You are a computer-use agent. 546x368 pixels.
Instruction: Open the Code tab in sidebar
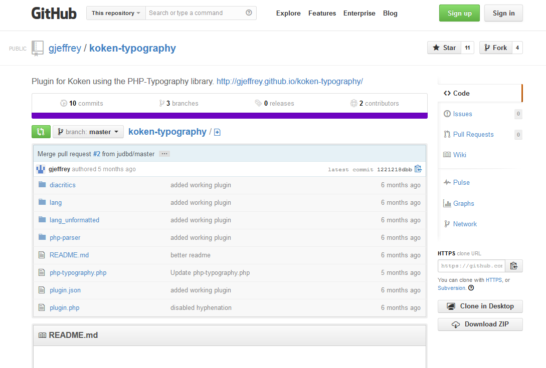point(480,93)
